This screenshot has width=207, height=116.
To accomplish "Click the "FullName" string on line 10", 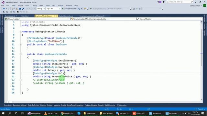I will [x=54, y=41].
